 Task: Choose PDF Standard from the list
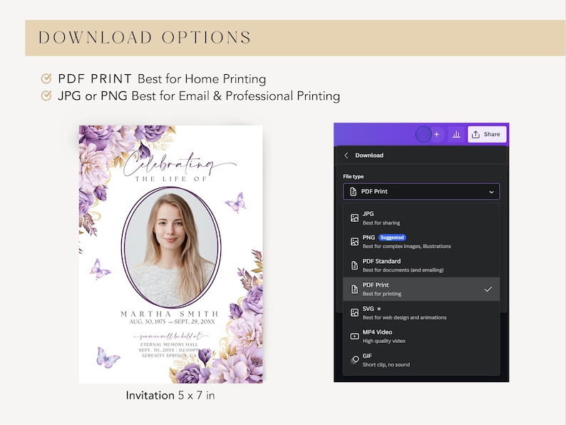tap(421, 265)
